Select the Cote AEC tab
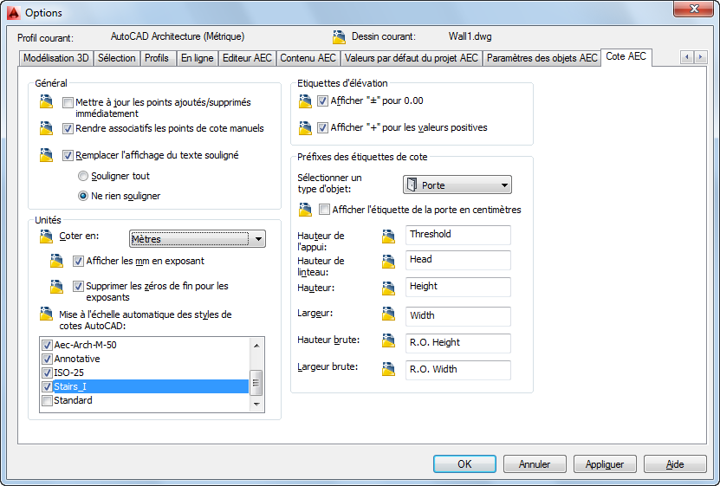This screenshot has width=720, height=486. click(626, 57)
